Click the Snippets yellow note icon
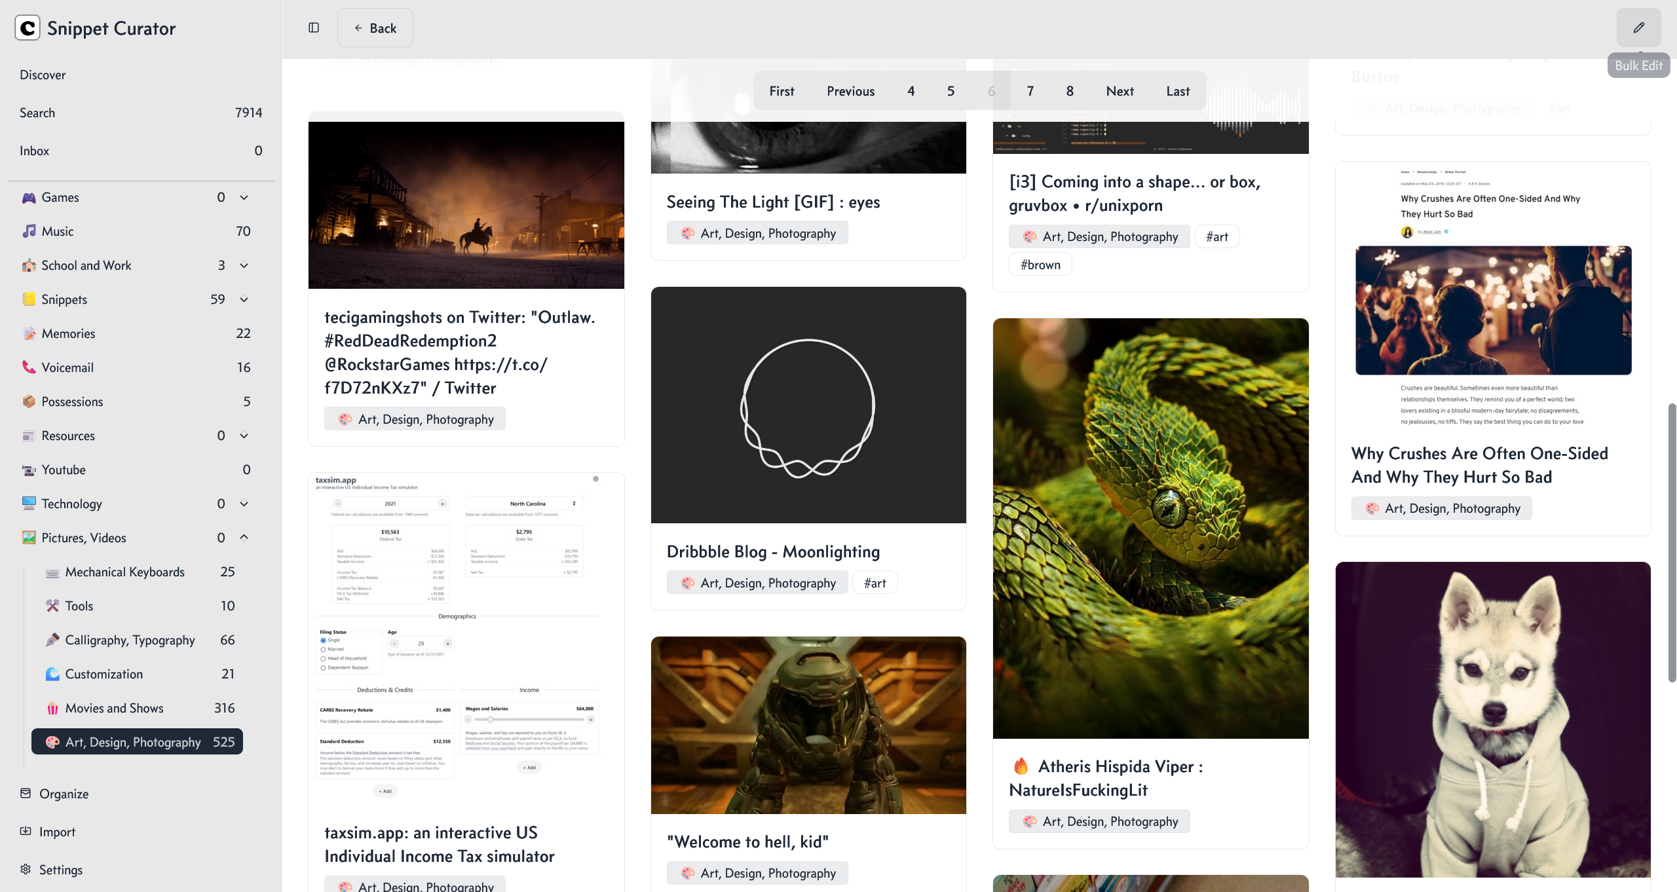Viewport: 1677px width, 892px height. (29, 299)
